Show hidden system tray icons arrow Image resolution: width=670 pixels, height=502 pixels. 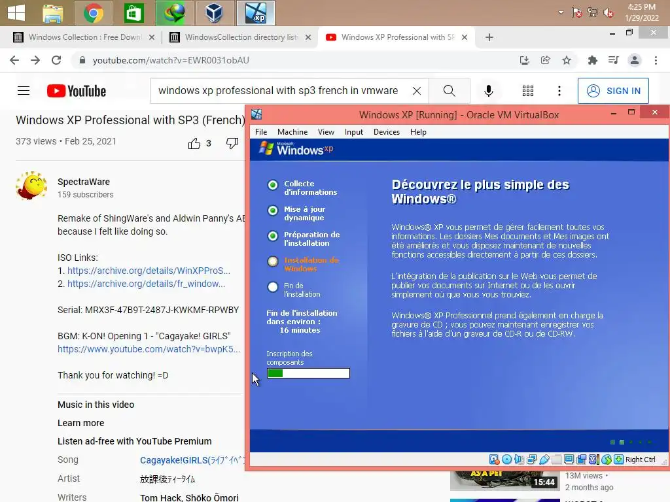pos(561,12)
